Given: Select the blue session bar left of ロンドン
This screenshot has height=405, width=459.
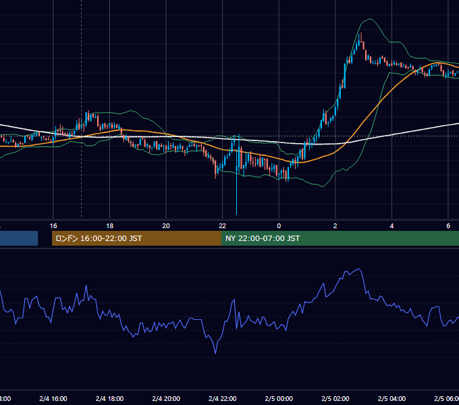Looking at the screenshot, I should click(19, 238).
